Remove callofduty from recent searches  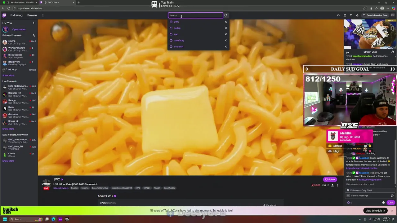pyautogui.click(x=226, y=40)
